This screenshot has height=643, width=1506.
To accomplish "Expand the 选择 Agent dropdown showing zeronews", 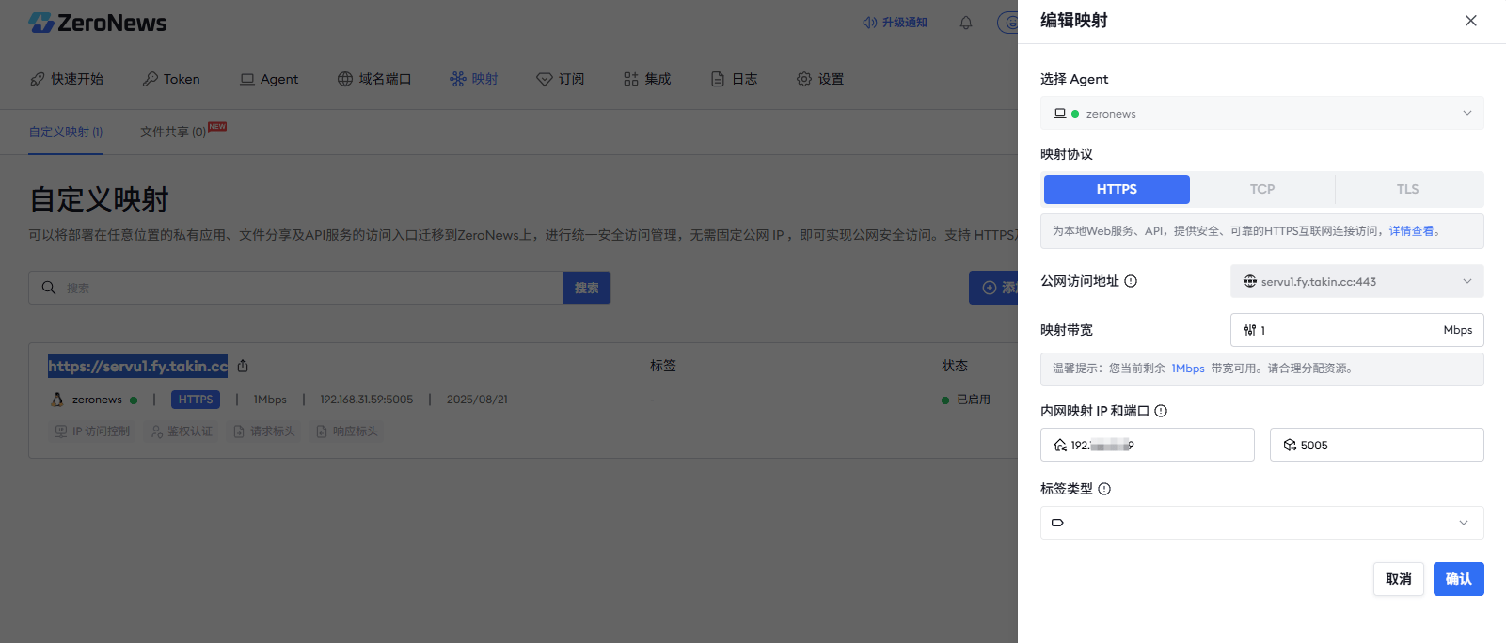I will coord(1262,113).
